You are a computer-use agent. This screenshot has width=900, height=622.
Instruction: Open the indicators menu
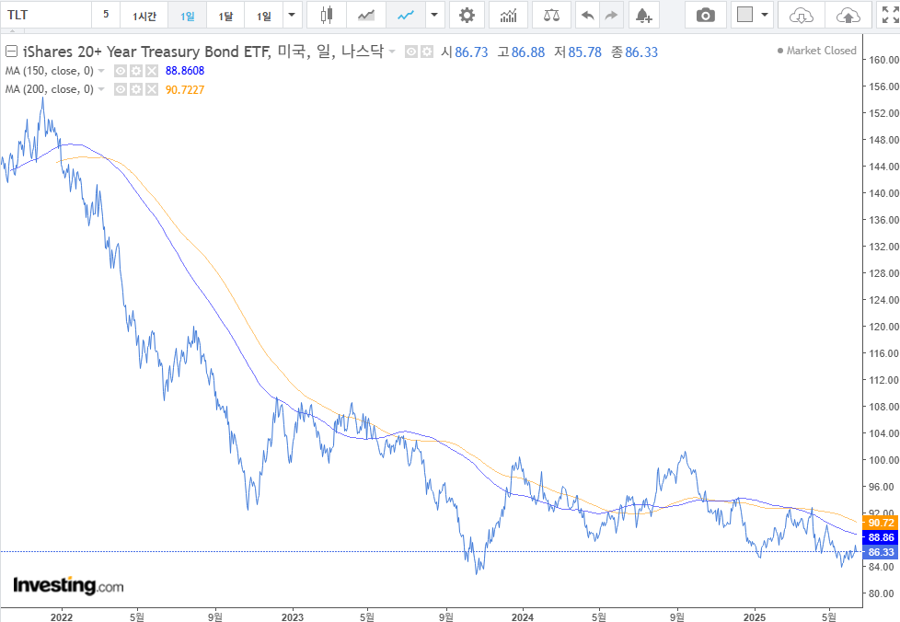(509, 15)
